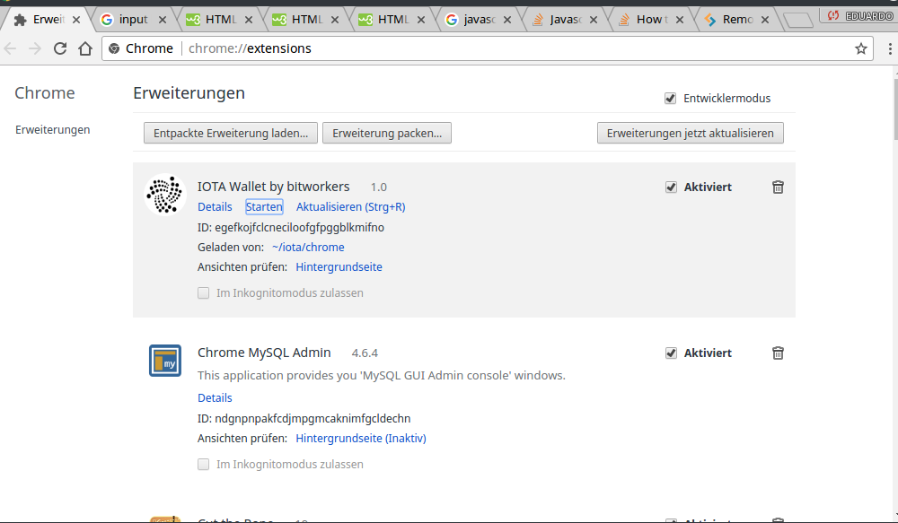Click the 'Chrome MySQL Admin' title
This screenshot has width=898, height=523.
264,353
